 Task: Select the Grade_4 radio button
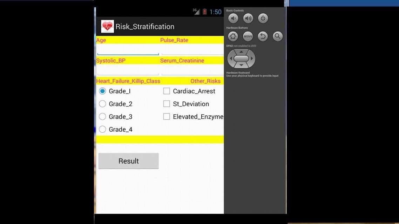(x=102, y=129)
